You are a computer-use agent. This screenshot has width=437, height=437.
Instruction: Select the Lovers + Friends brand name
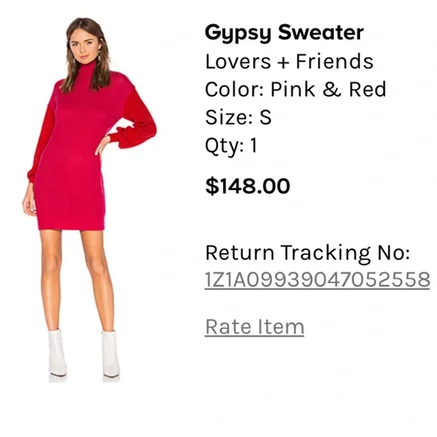click(x=289, y=61)
